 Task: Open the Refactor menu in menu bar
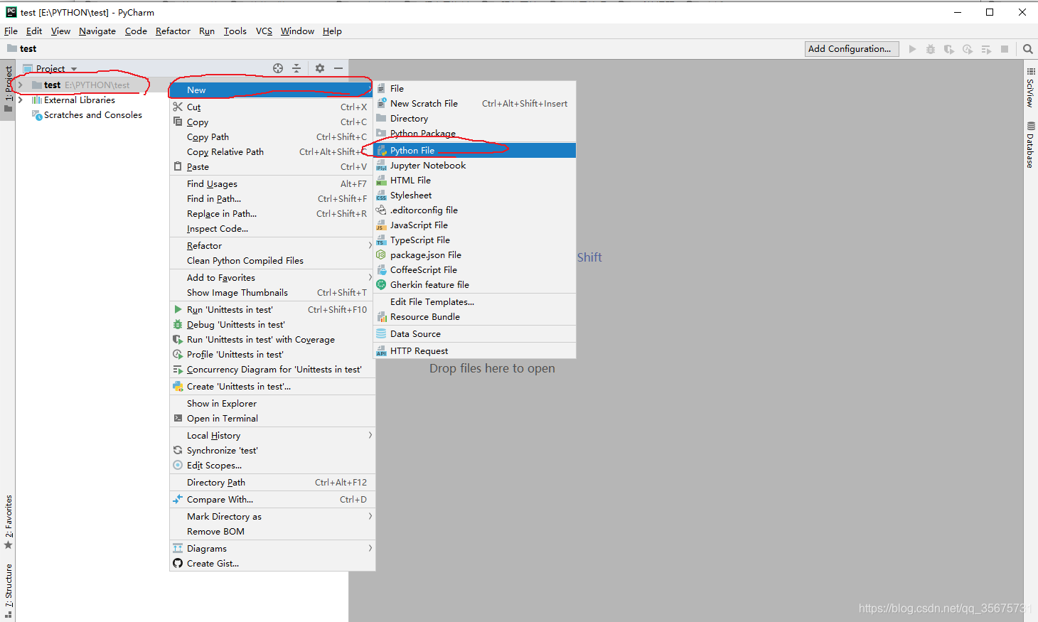click(x=173, y=31)
